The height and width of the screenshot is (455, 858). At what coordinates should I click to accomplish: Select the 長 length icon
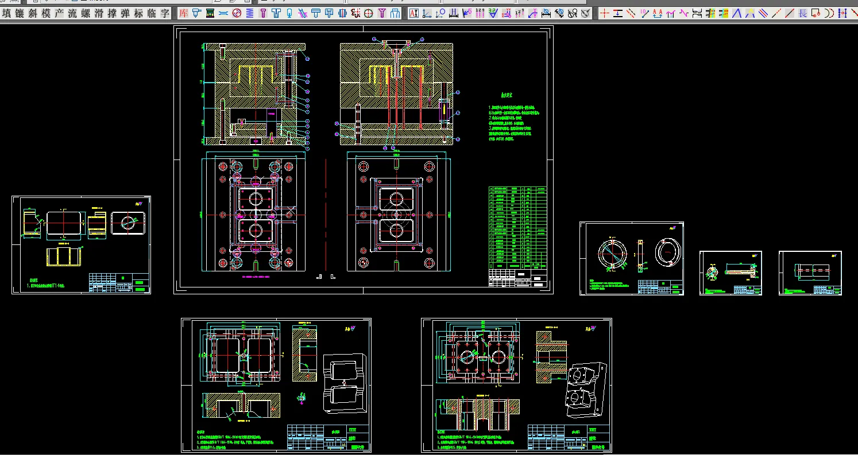802,13
